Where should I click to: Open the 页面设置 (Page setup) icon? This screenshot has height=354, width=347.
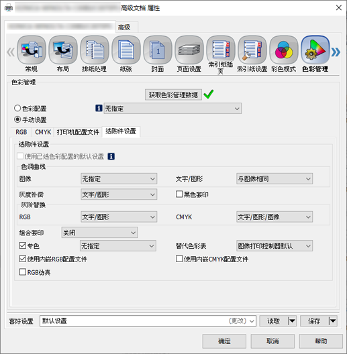tap(189, 50)
